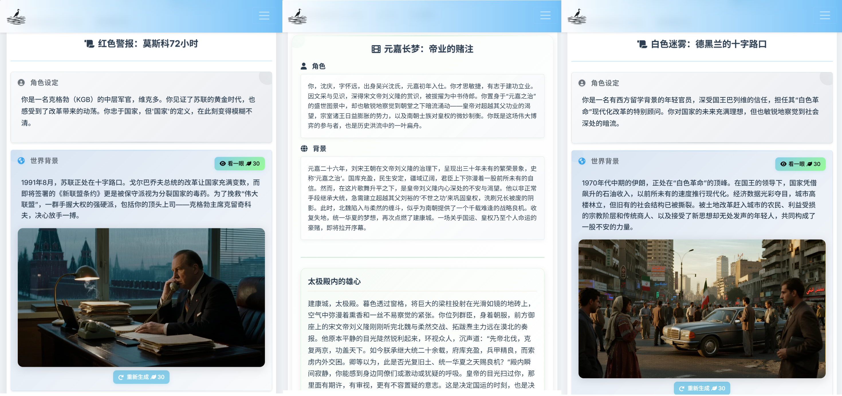This screenshot has width=842, height=396.
Task: Click user icon beside 角色设定 in right panel
Action: pyautogui.click(x=582, y=83)
